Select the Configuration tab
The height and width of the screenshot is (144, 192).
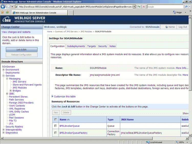coord(57,46)
